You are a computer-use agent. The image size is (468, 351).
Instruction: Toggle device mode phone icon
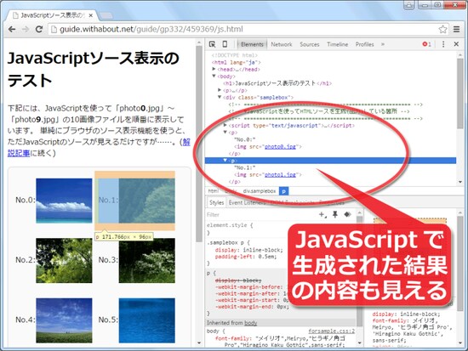pyautogui.click(x=225, y=44)
